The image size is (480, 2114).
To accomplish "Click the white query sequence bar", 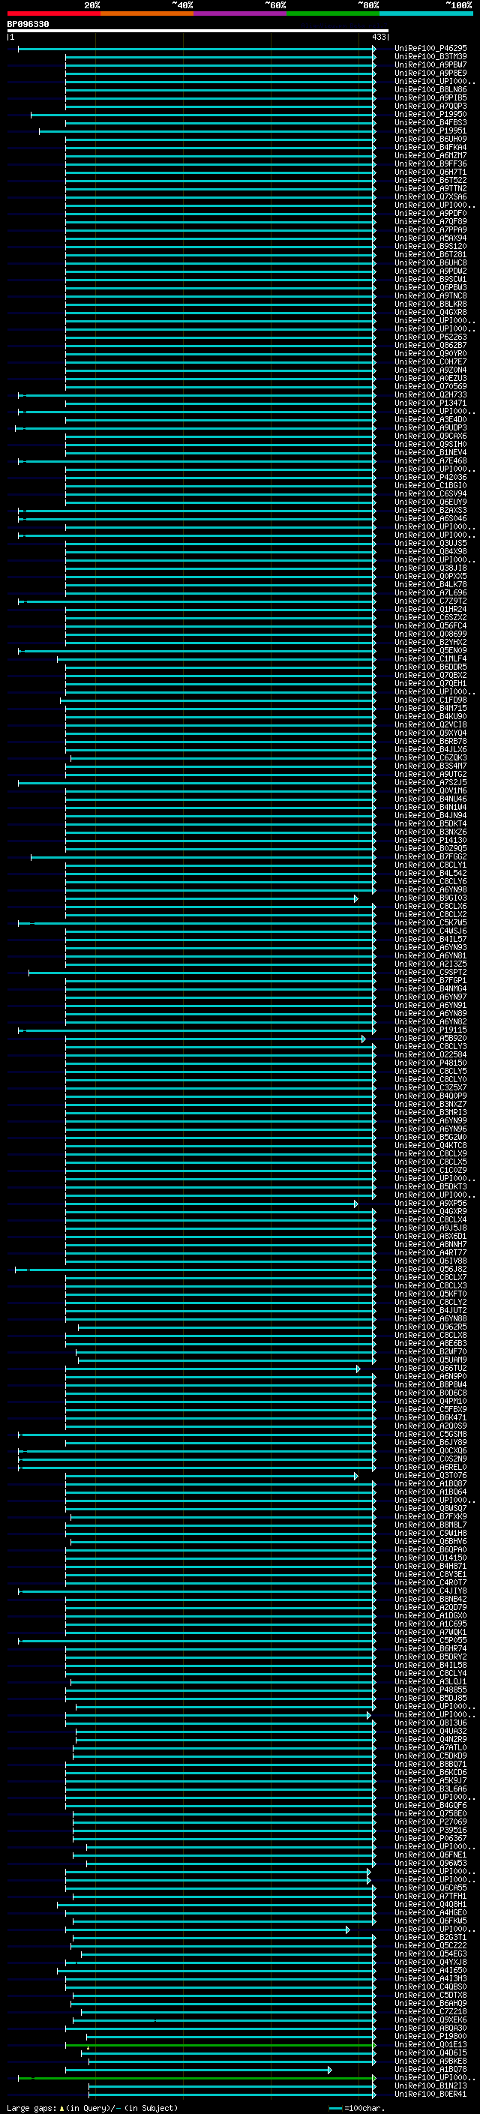I will tap(198, 31).
